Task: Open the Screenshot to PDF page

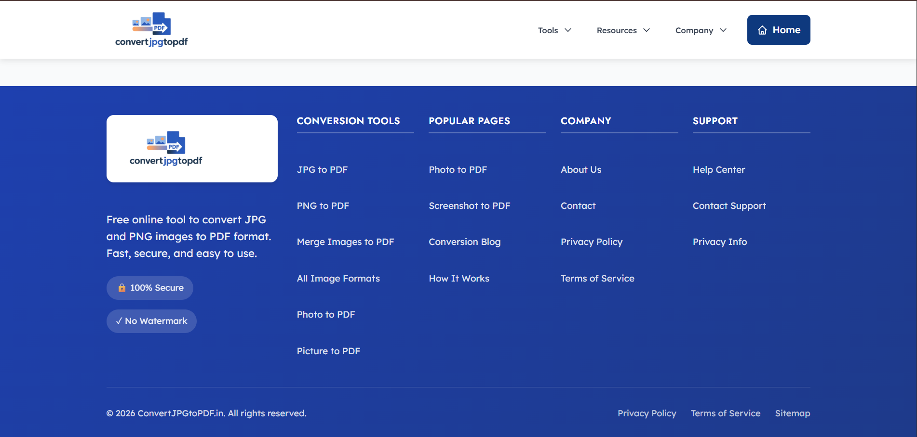Action: point(469,206)
